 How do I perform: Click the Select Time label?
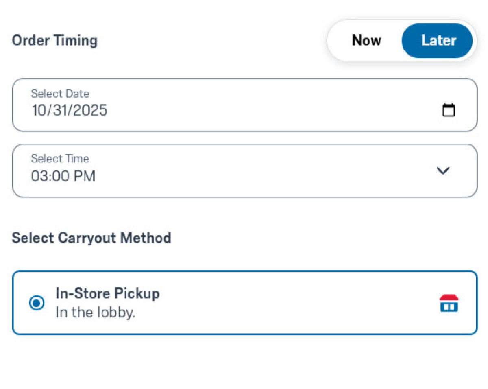[60, 159]
